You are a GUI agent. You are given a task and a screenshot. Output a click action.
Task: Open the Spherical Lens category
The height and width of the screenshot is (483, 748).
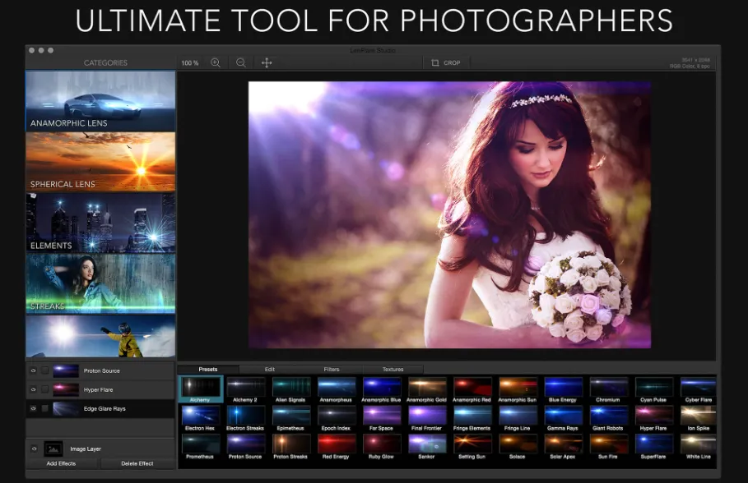[100, 162]
